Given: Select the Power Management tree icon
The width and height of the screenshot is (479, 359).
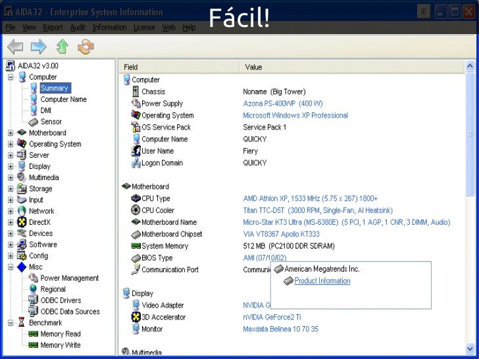Looking at the screenshot, I should (x=34, y=278).
